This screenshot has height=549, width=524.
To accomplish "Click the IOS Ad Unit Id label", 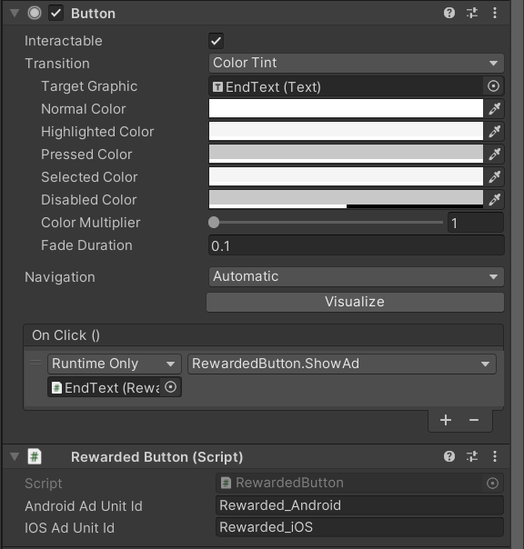I will coord(70,528).
